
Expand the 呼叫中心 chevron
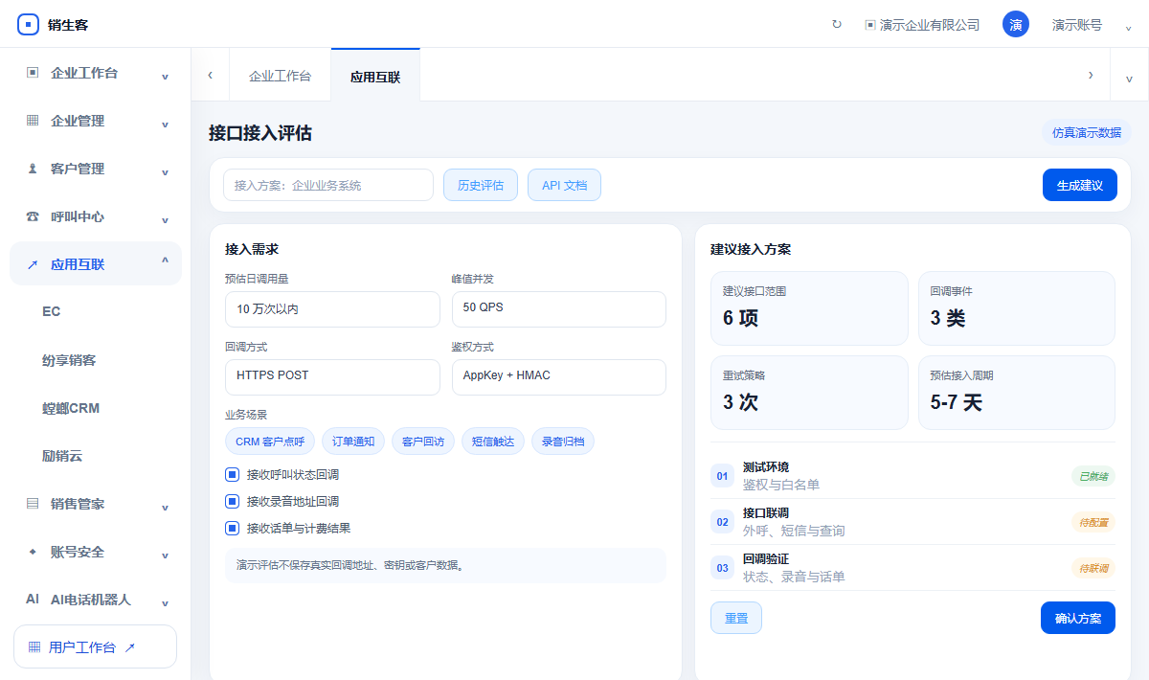(x=165, y=220)
